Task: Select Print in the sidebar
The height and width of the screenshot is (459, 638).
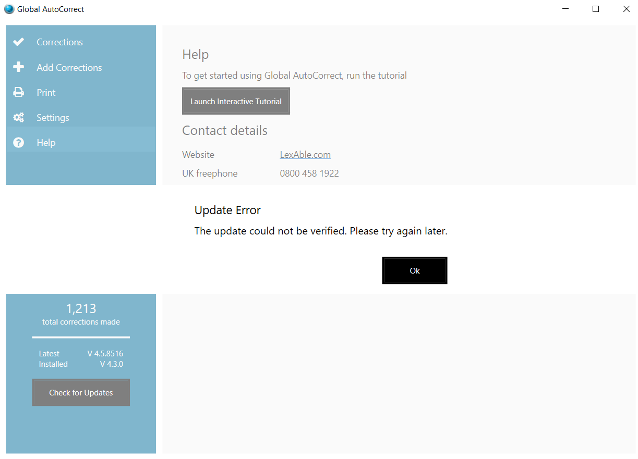Action: 81,92
